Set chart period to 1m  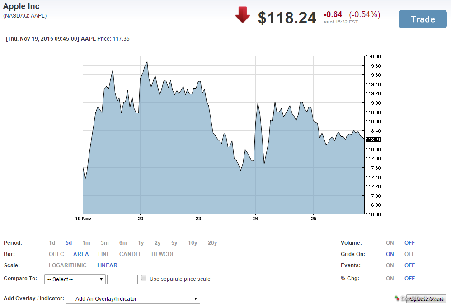click(86, 243)
